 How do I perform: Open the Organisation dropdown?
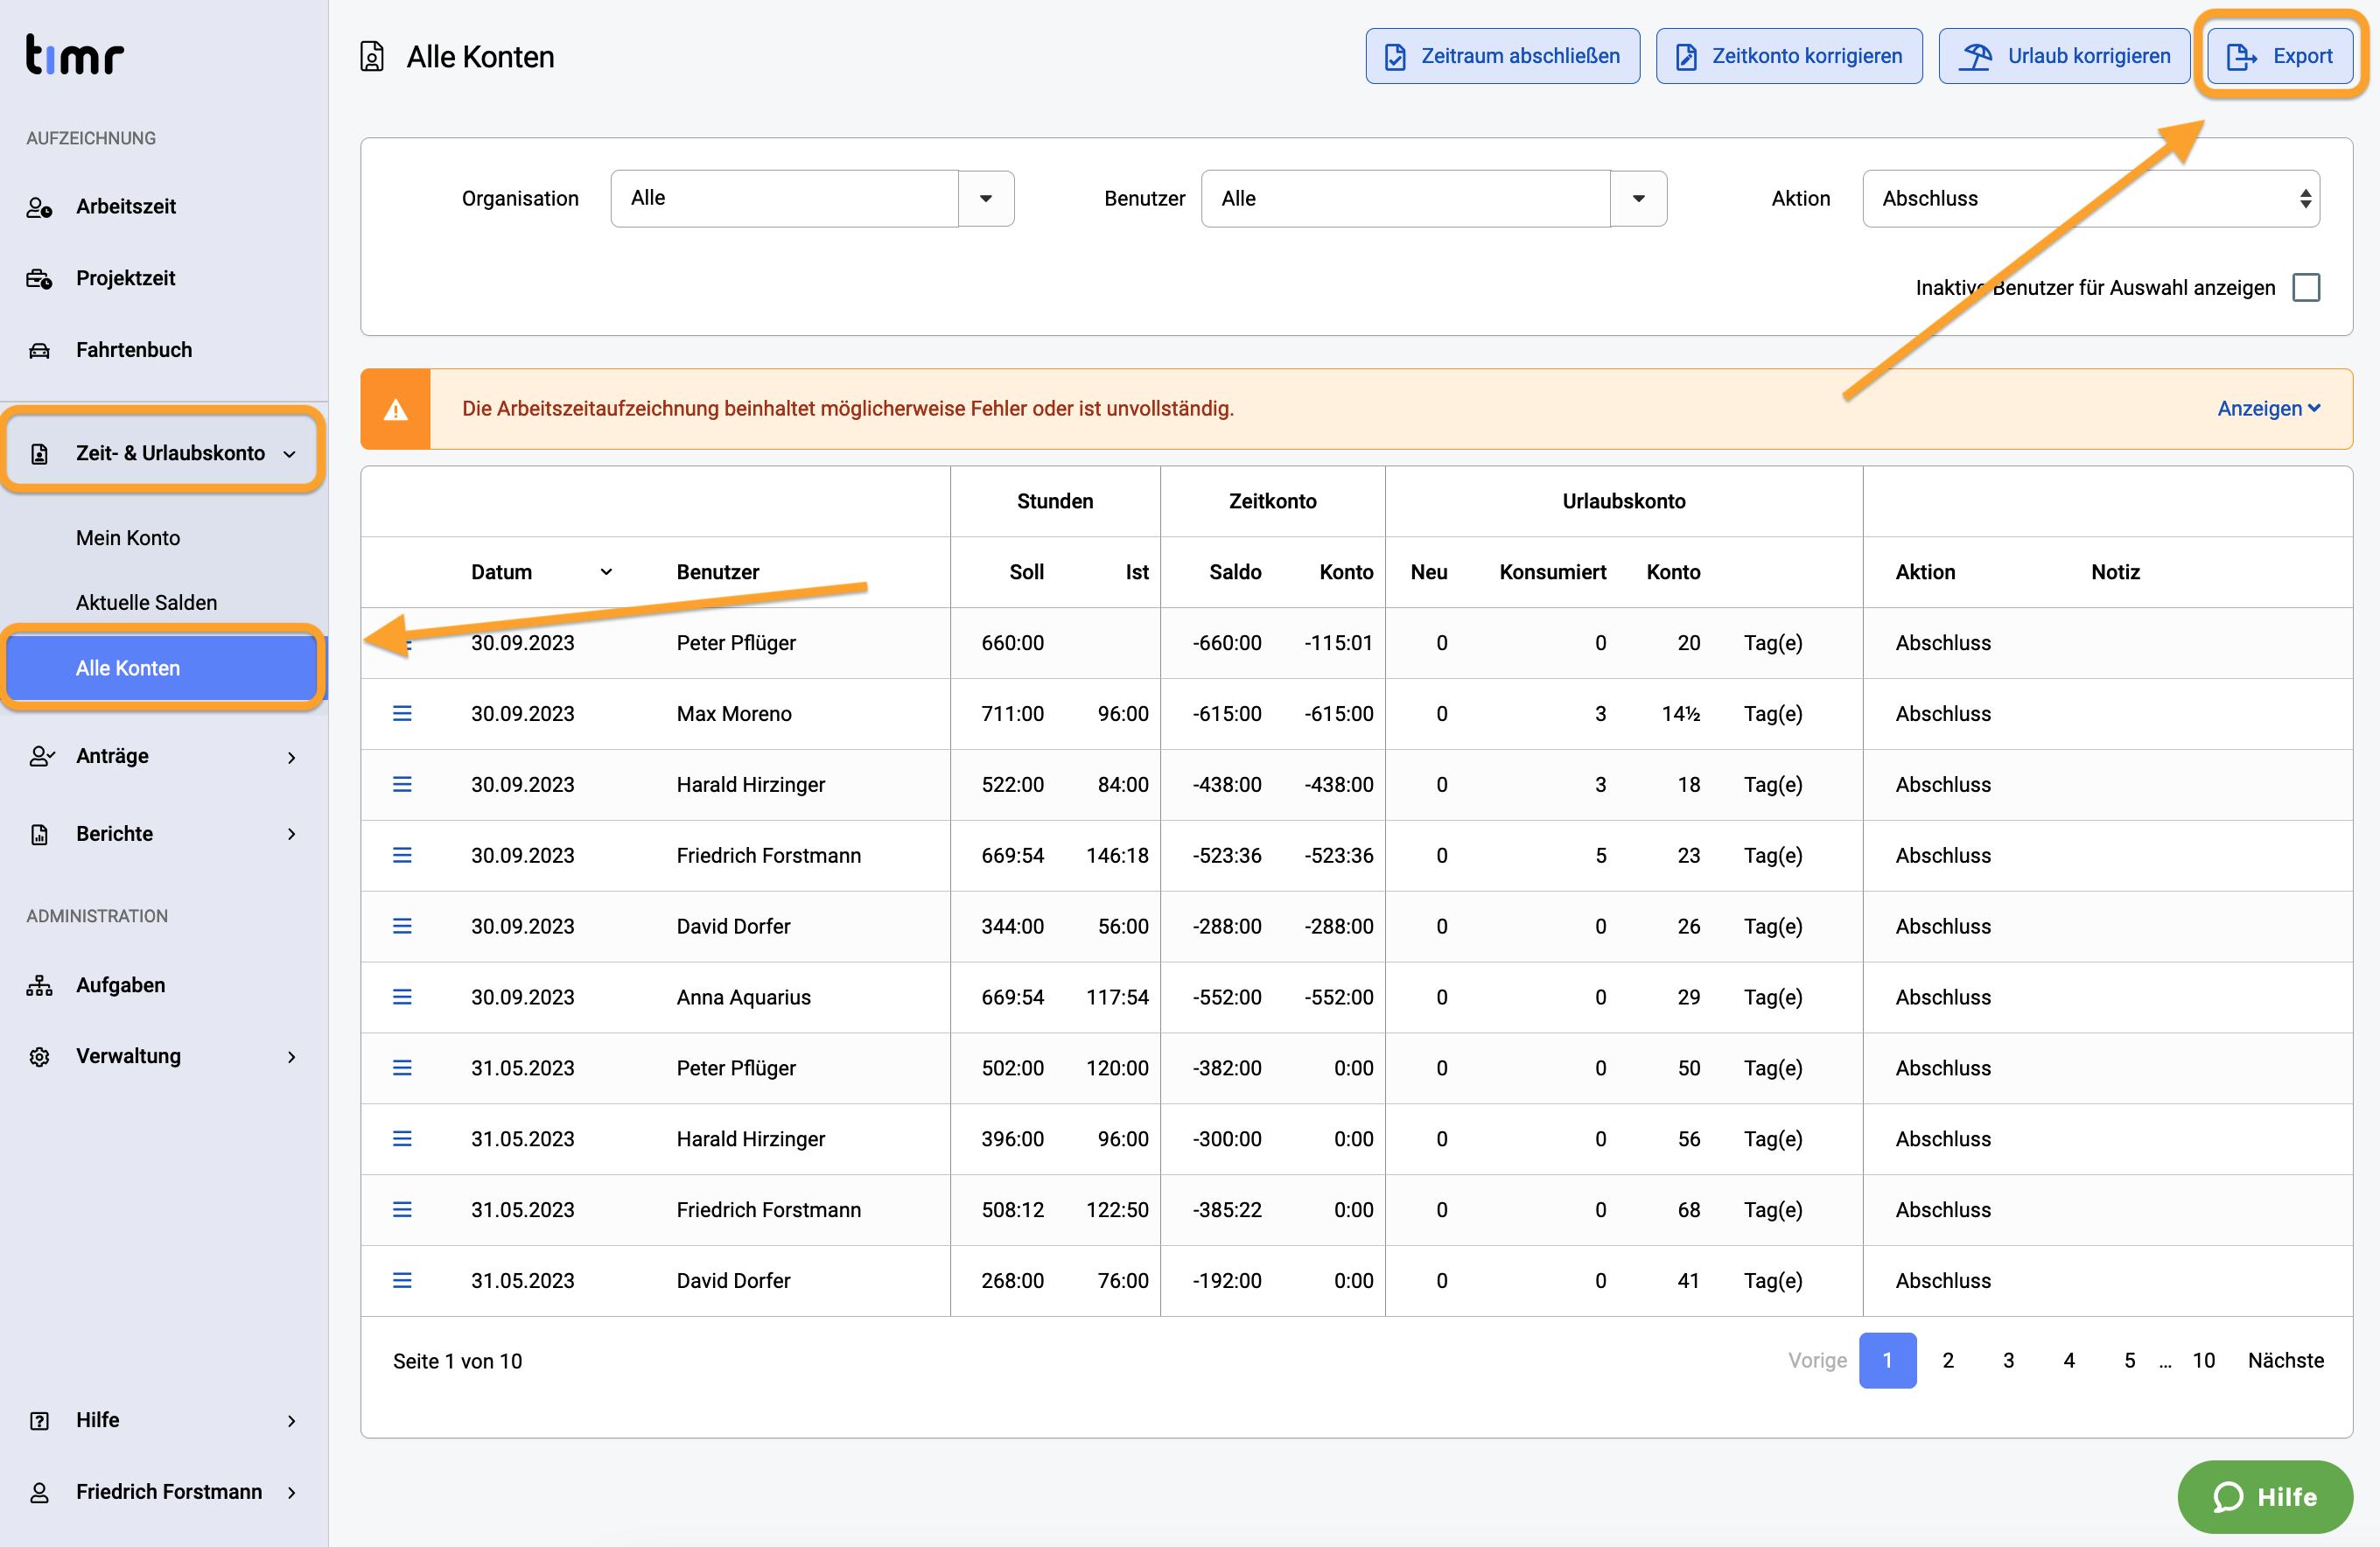986,198
